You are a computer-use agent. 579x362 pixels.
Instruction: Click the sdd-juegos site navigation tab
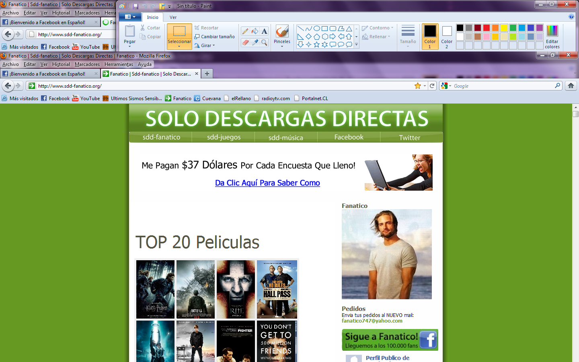coord(224,137)
